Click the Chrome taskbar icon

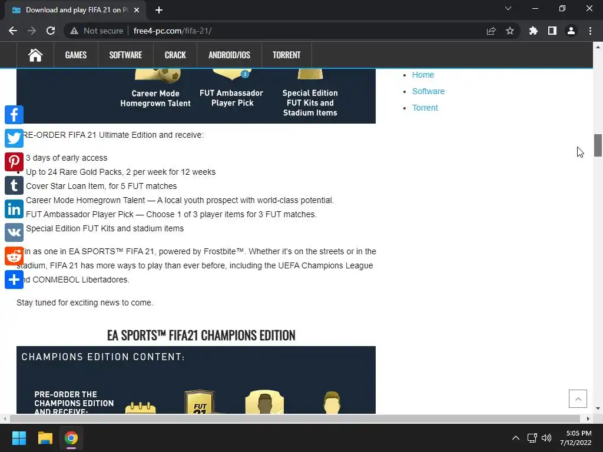pyautogui.click(x=71, y=438)
